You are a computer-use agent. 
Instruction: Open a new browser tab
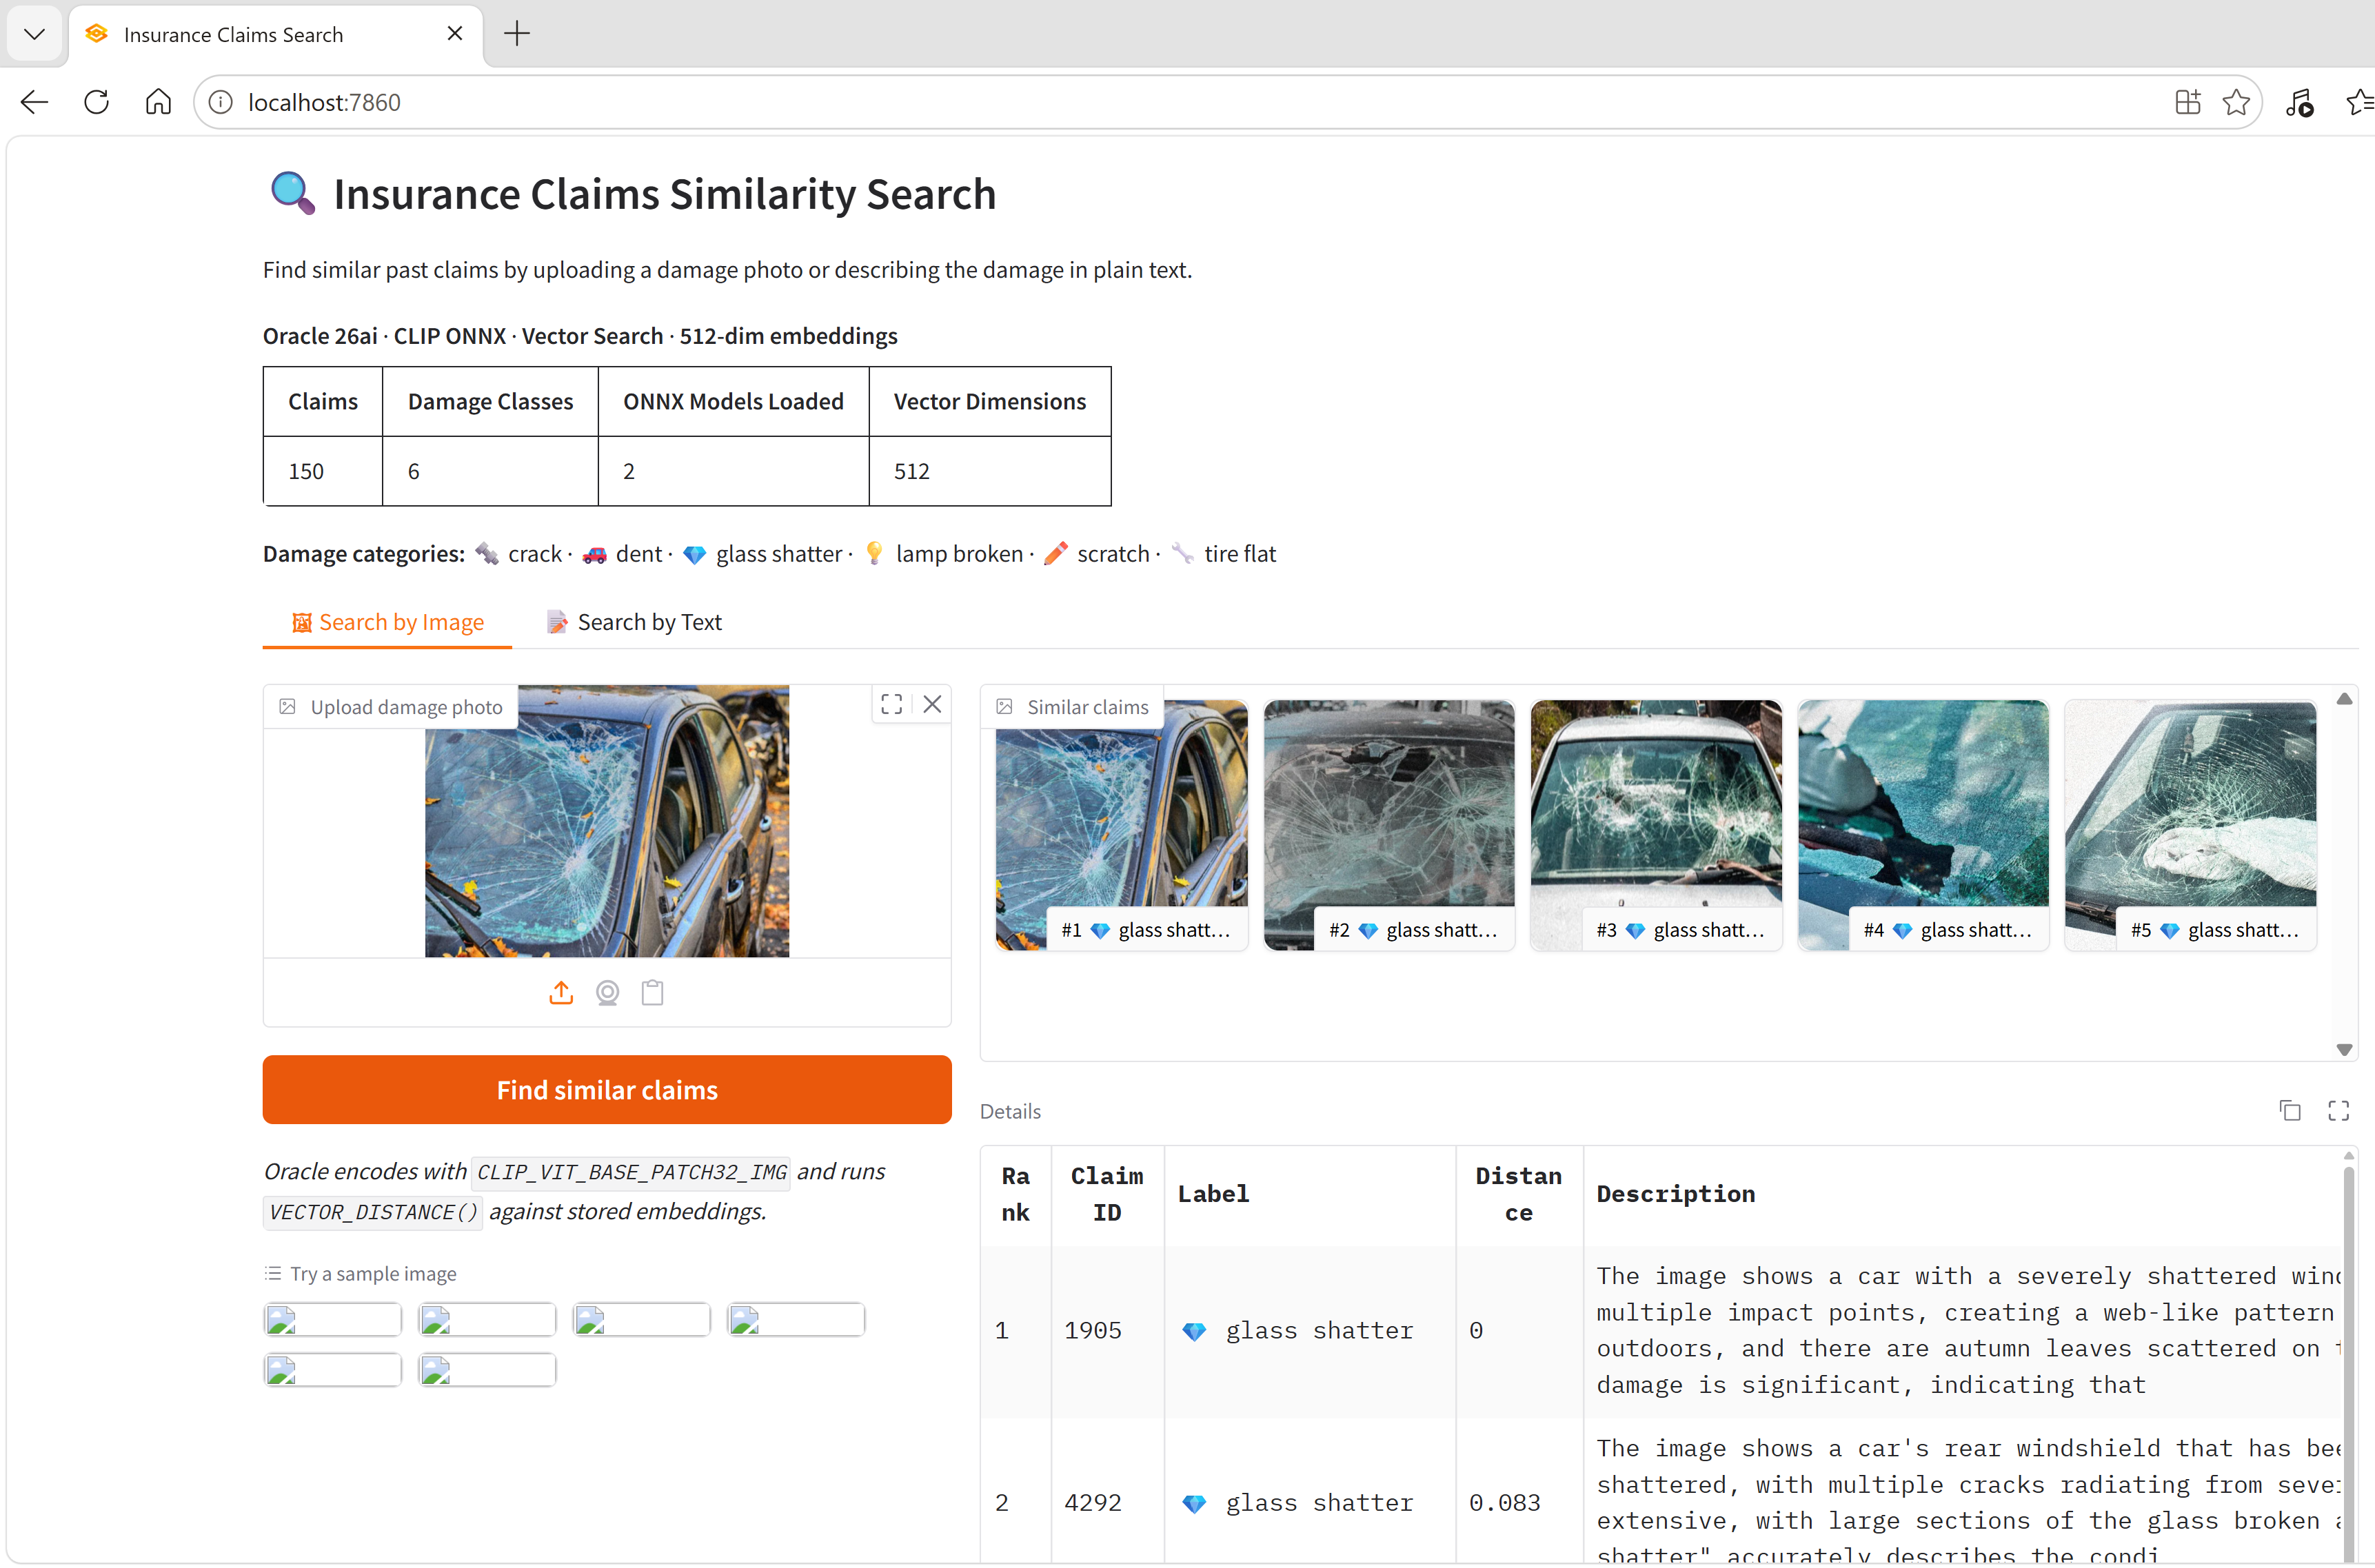tap(517, 34)
